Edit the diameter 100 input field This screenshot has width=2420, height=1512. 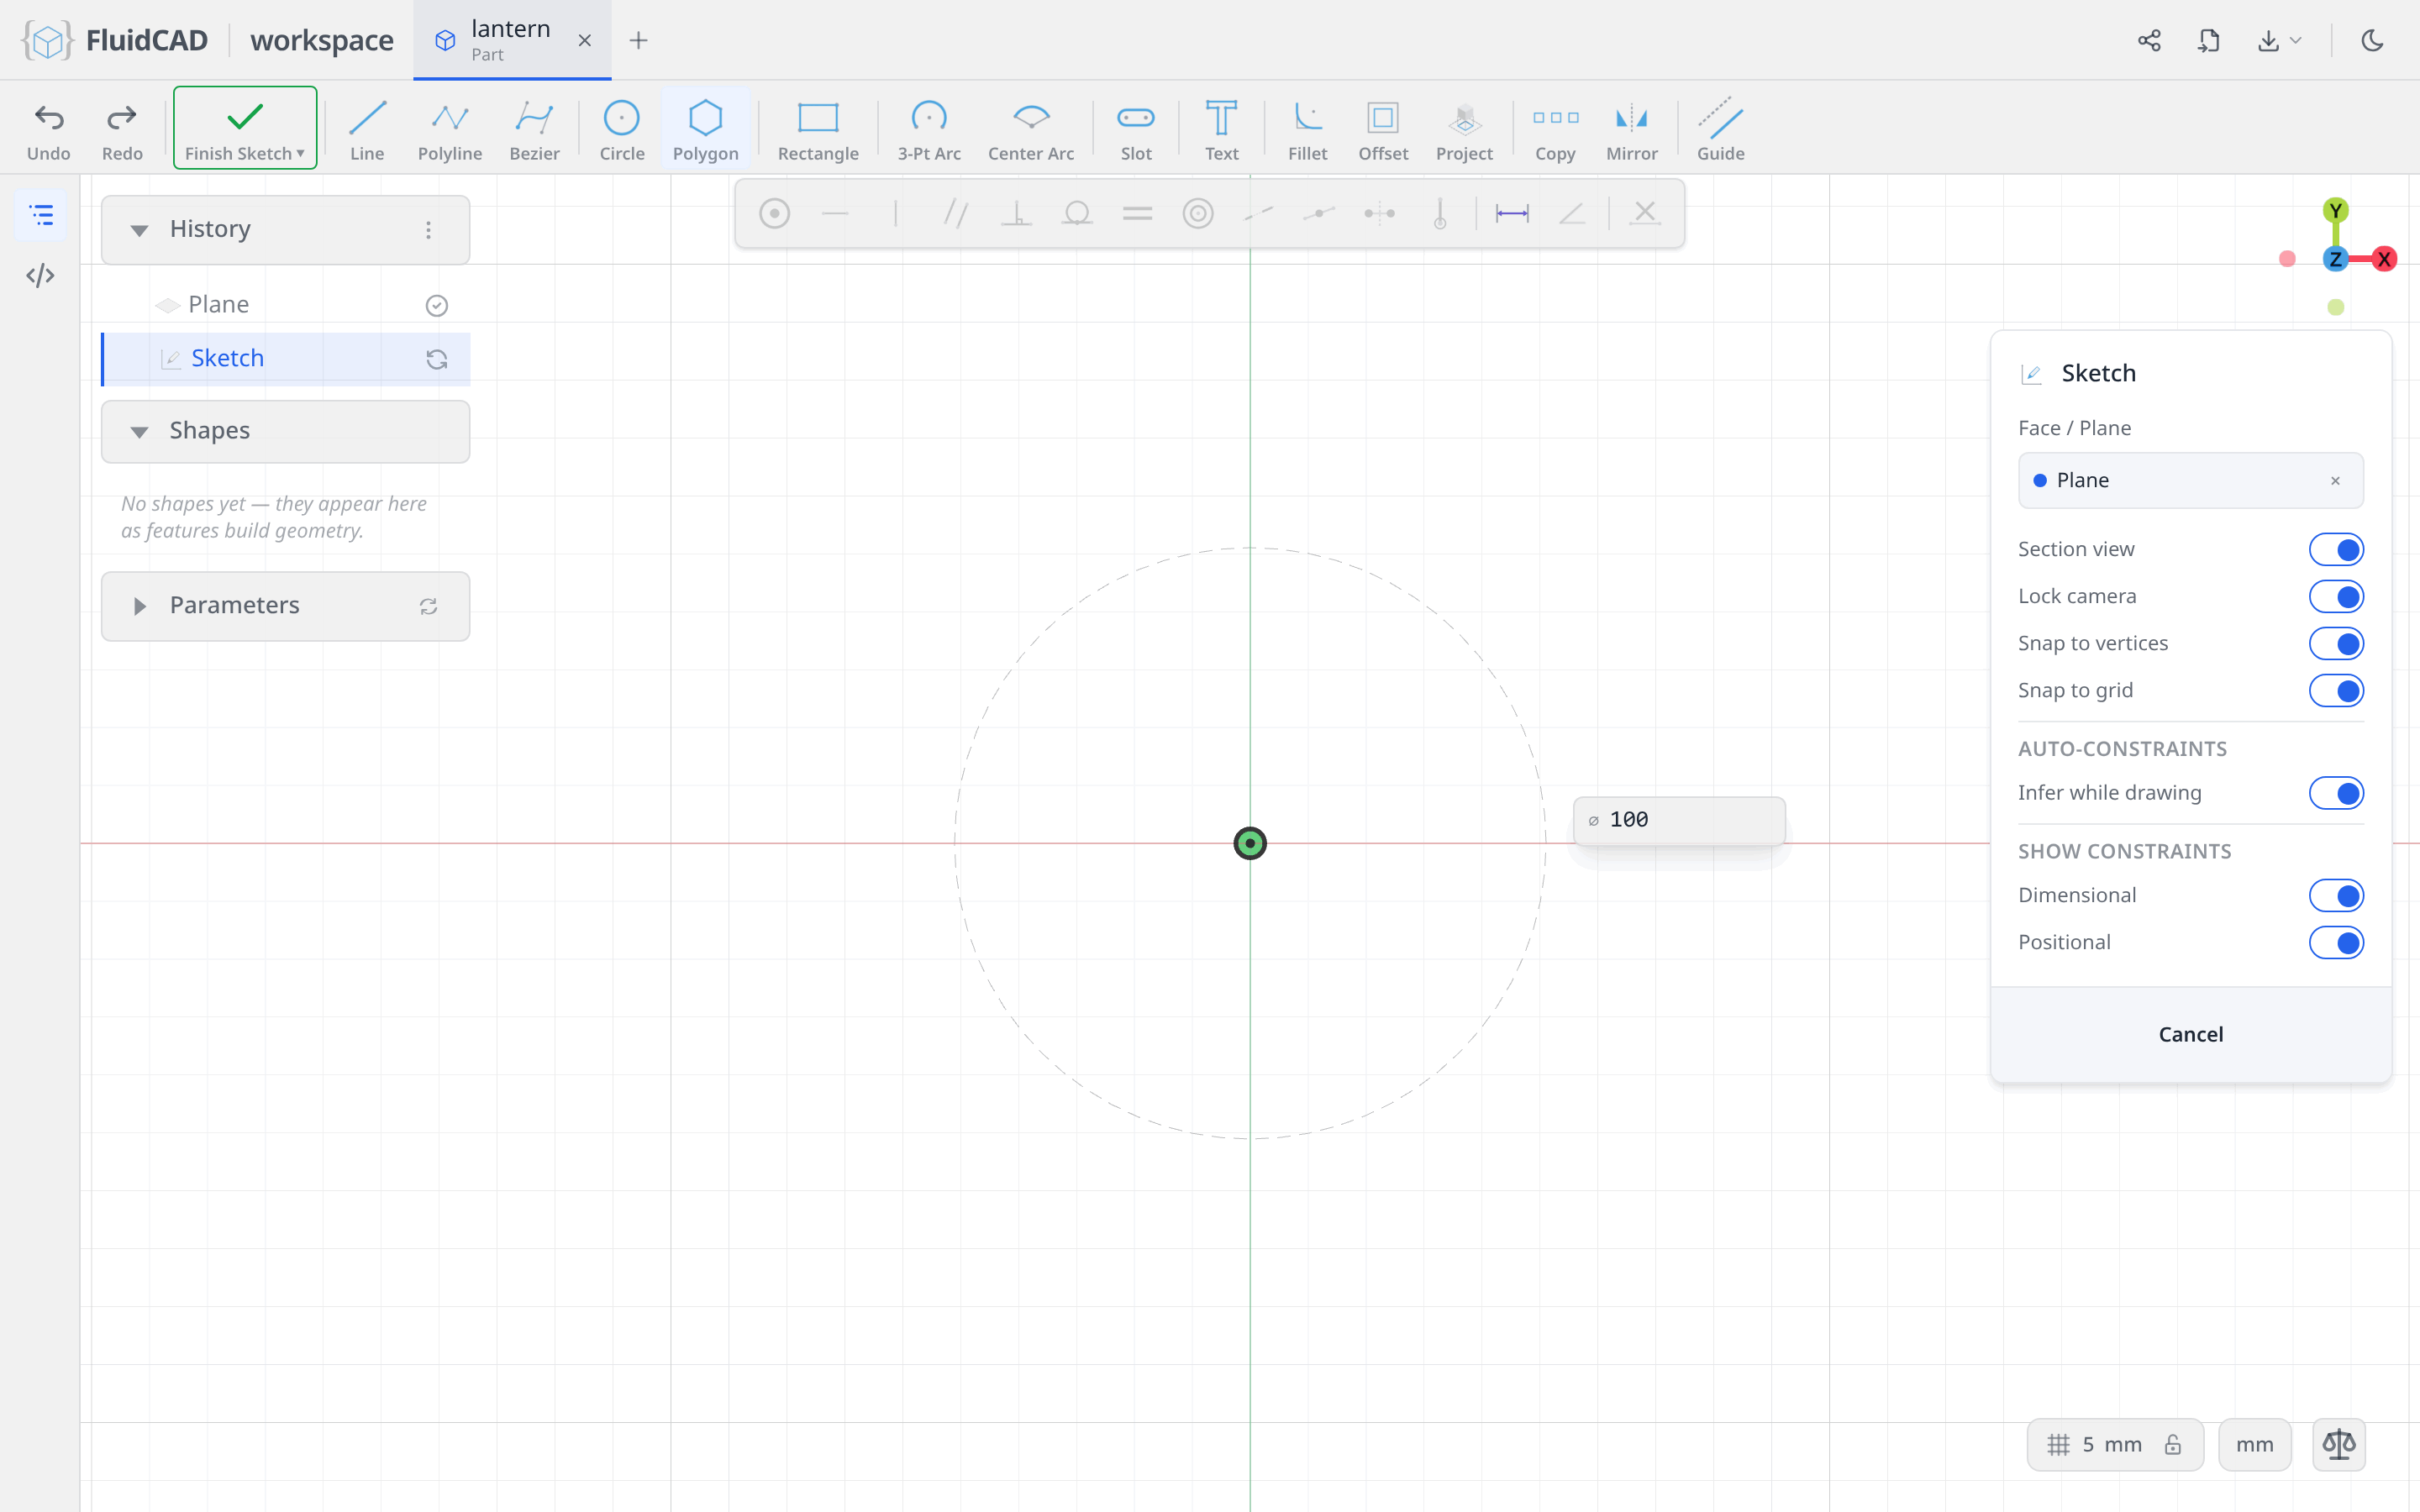pyautogui.click(x=1679, y=820)
